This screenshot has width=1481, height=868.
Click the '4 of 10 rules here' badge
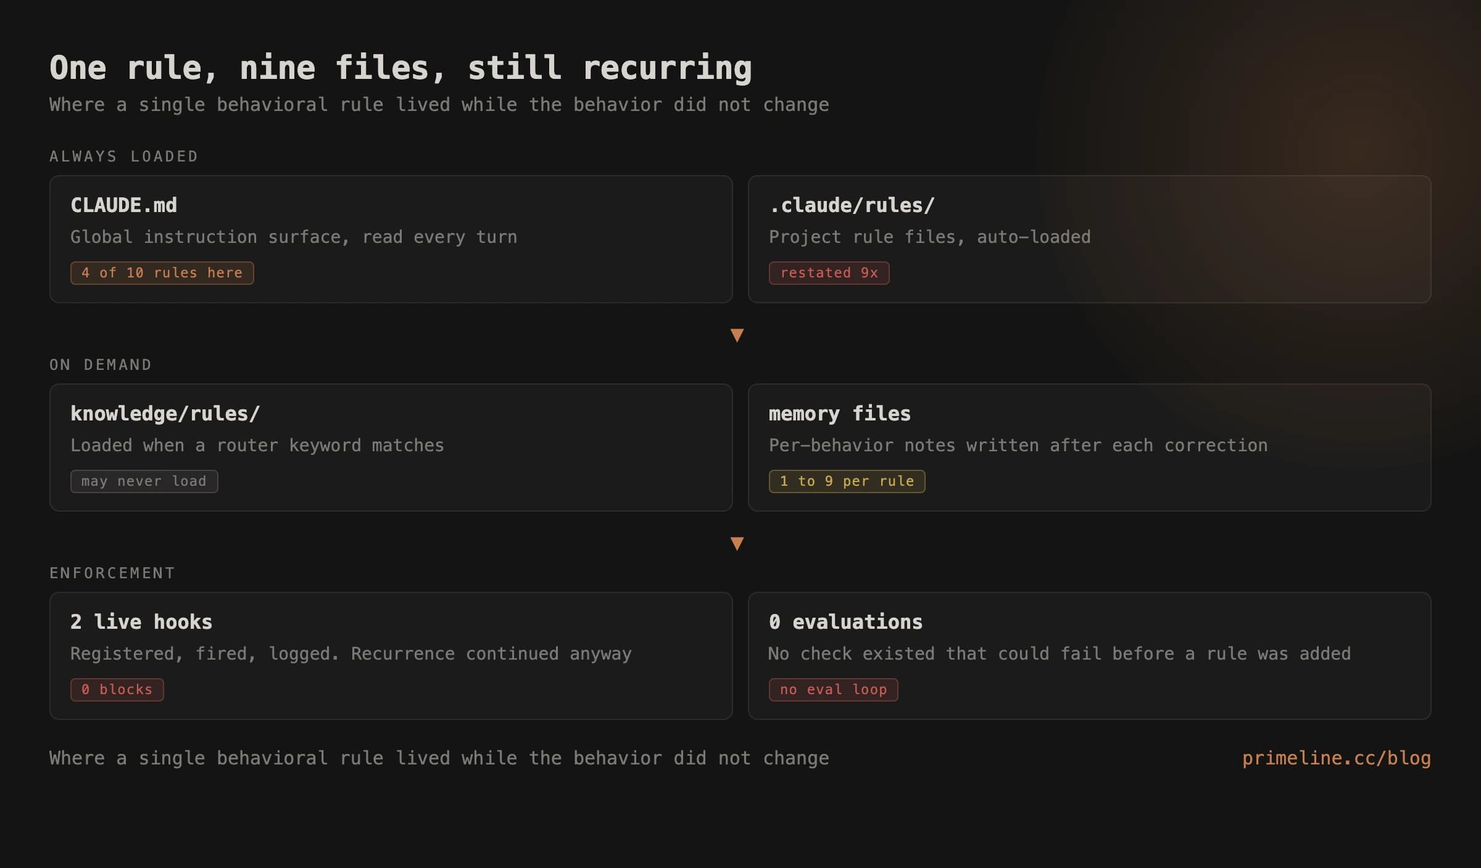(x=162, y=273)
